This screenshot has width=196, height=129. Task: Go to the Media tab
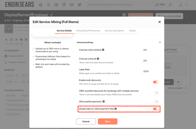click(x=132, y=30)
